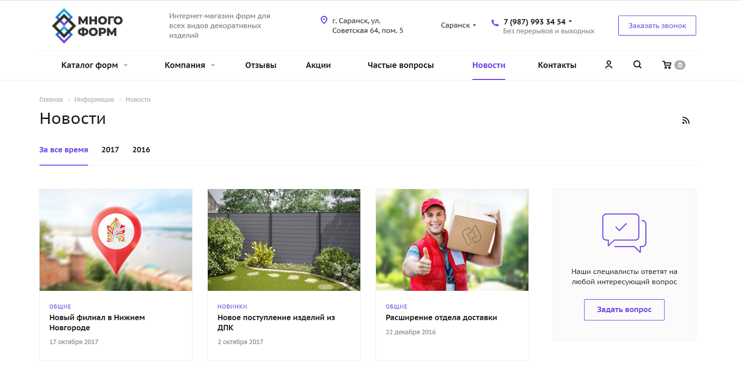Open the user account icon

click(608, 65)
